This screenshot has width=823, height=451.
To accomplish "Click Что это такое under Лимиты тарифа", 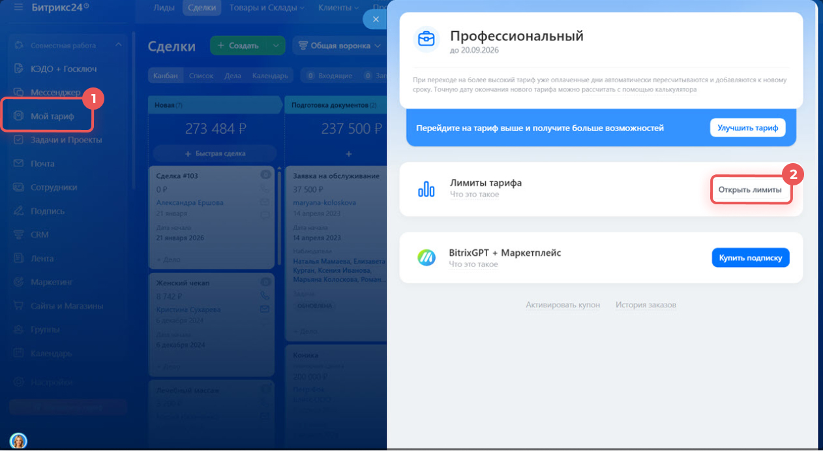I will click(x=474, y=194).
